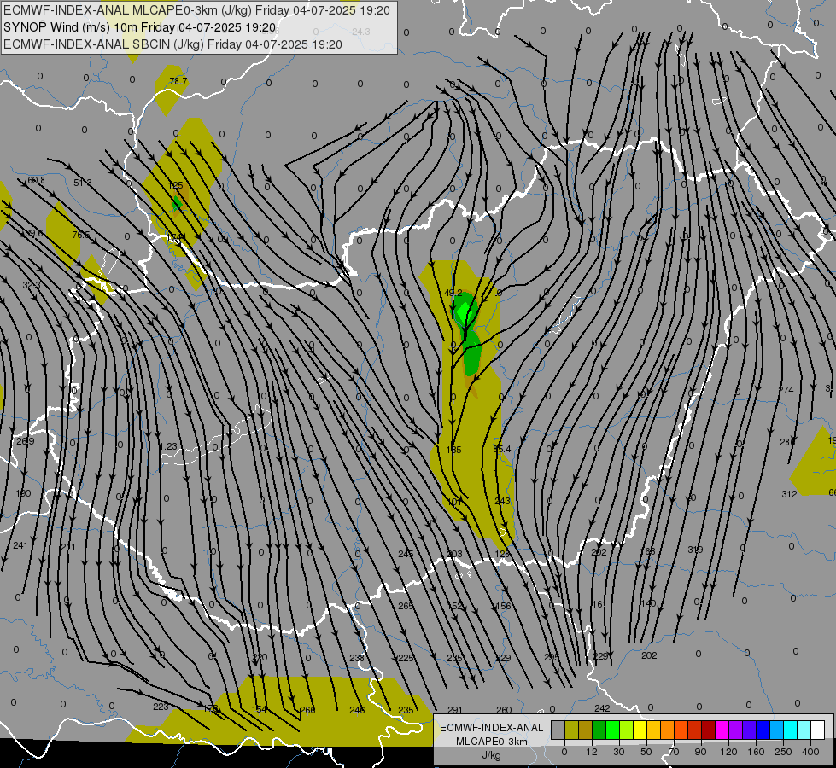Click the map value 319
This screenshot has height=768, width=836.
coord(695,550)
